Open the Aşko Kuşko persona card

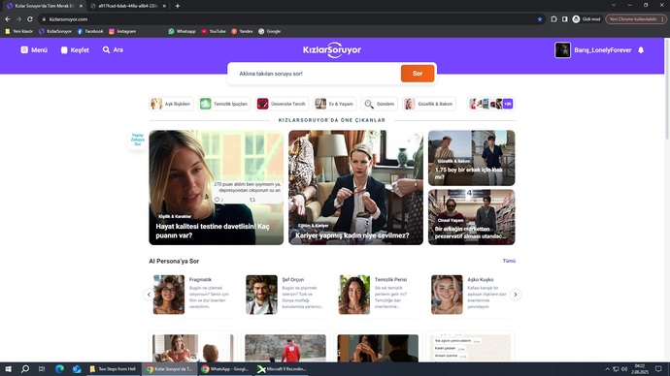(x=471, y=295)
